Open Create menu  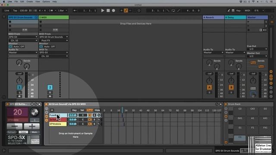point(30,2)
